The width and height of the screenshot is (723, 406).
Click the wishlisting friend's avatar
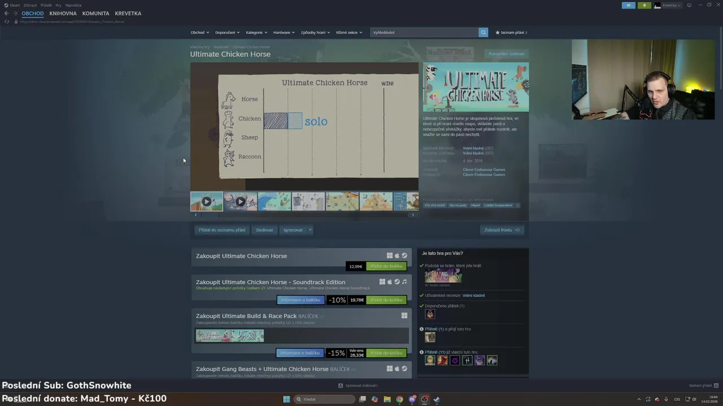coord(430,337)
